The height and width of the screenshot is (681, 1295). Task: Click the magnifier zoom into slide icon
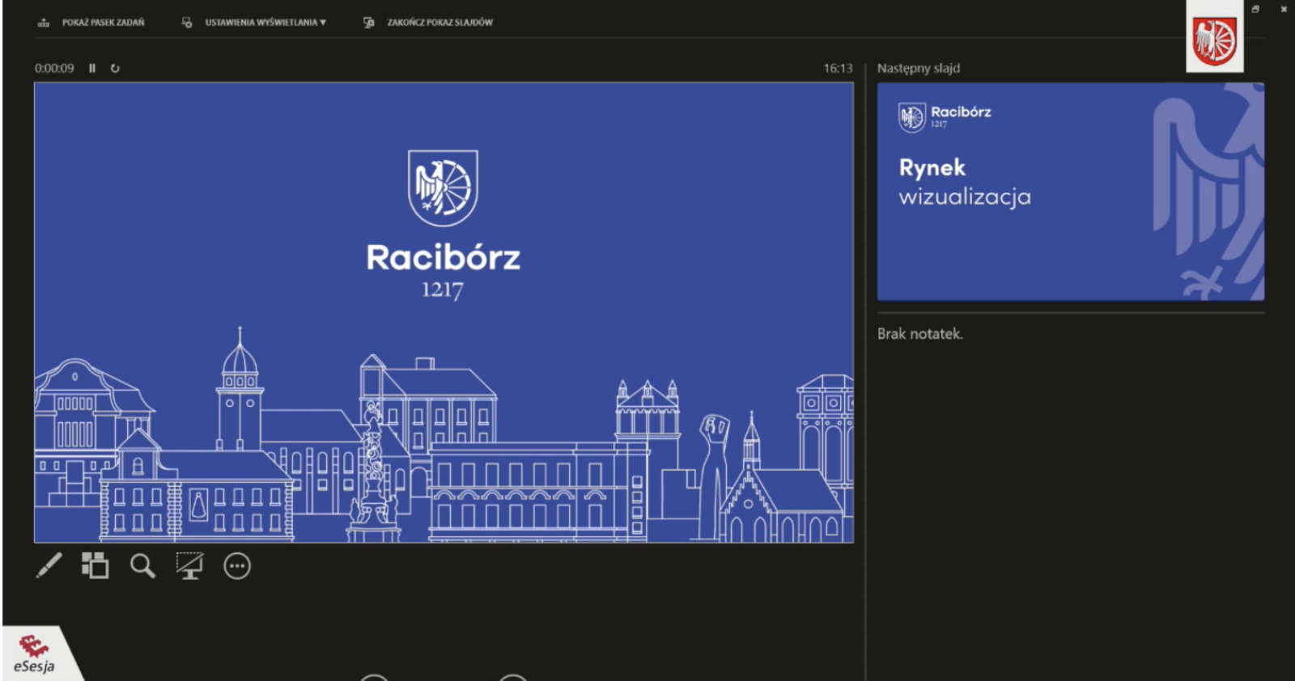pyautogui.click(x=142, y=565)
